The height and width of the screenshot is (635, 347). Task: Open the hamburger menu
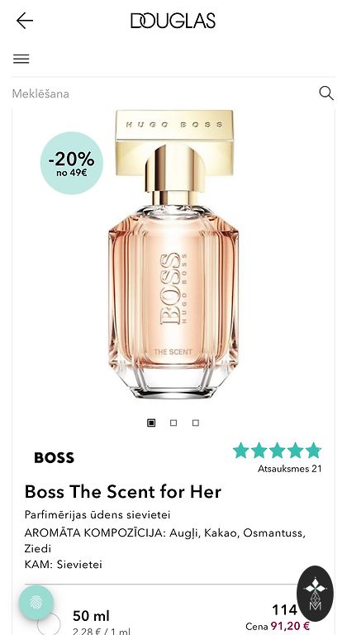[x=21, y=60]
